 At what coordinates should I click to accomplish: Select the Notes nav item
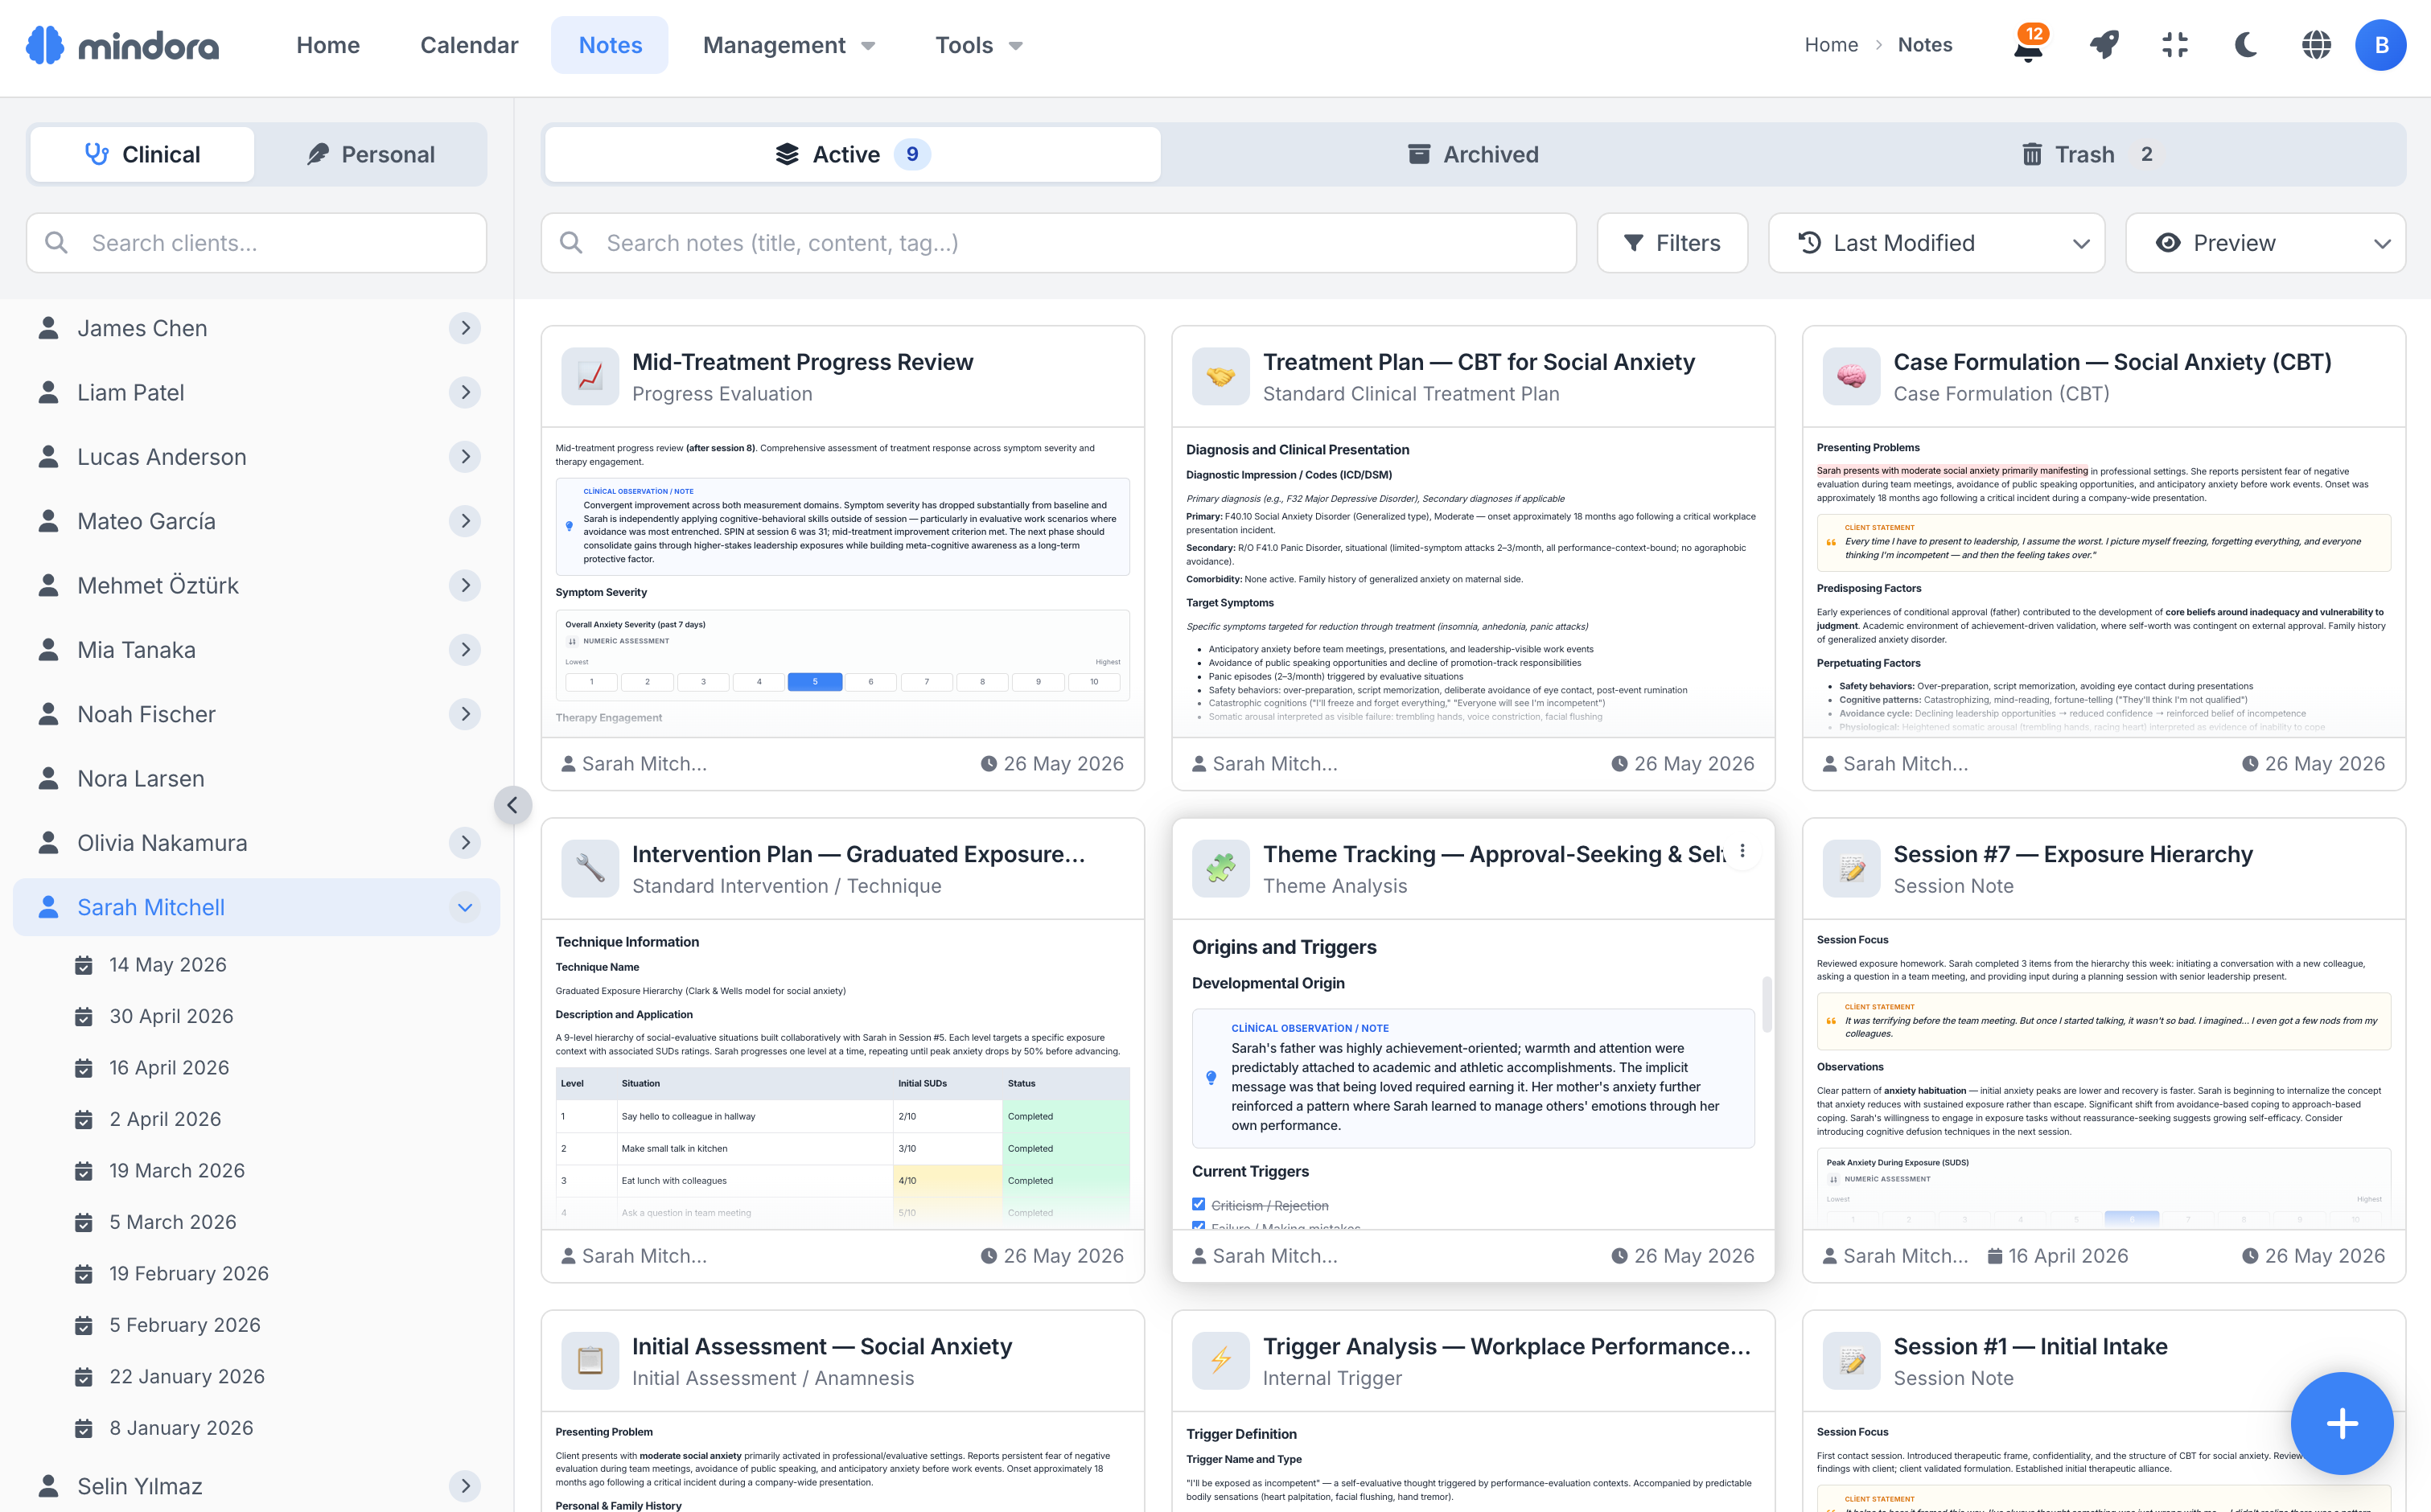coord(610,45)
